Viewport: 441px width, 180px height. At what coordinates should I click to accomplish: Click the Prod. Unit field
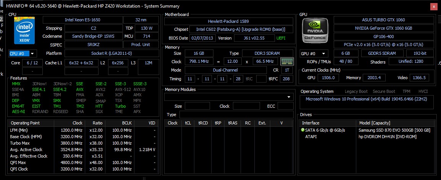tap(141, 45)
